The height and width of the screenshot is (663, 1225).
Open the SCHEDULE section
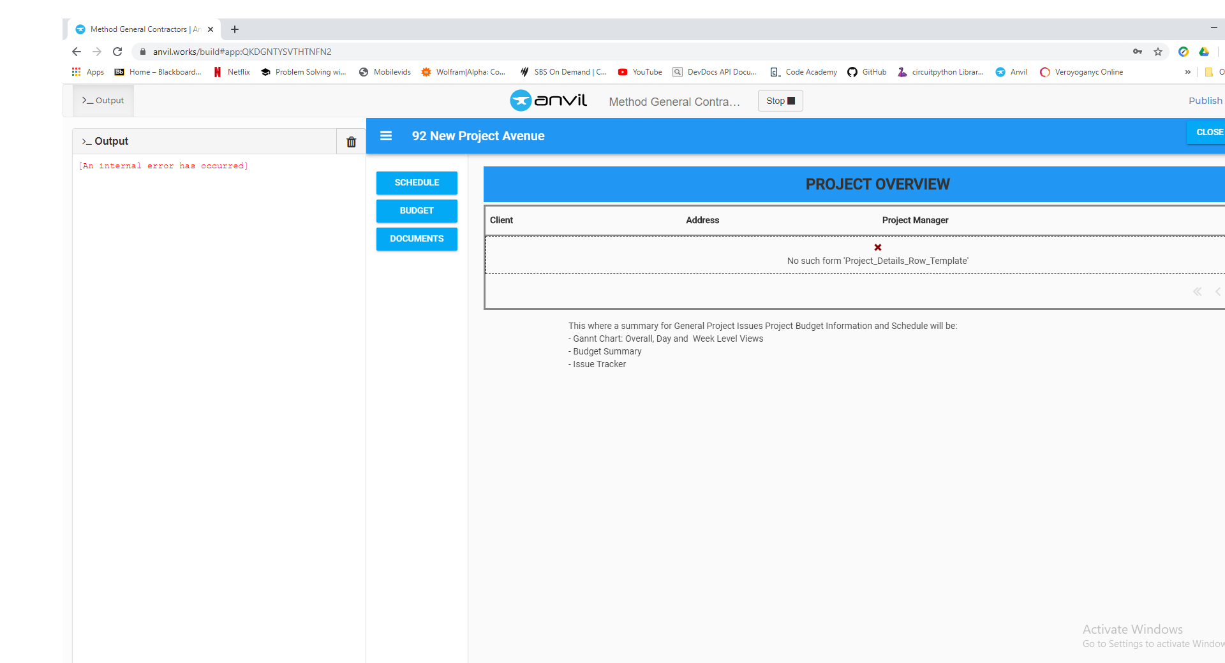point(417,183)
